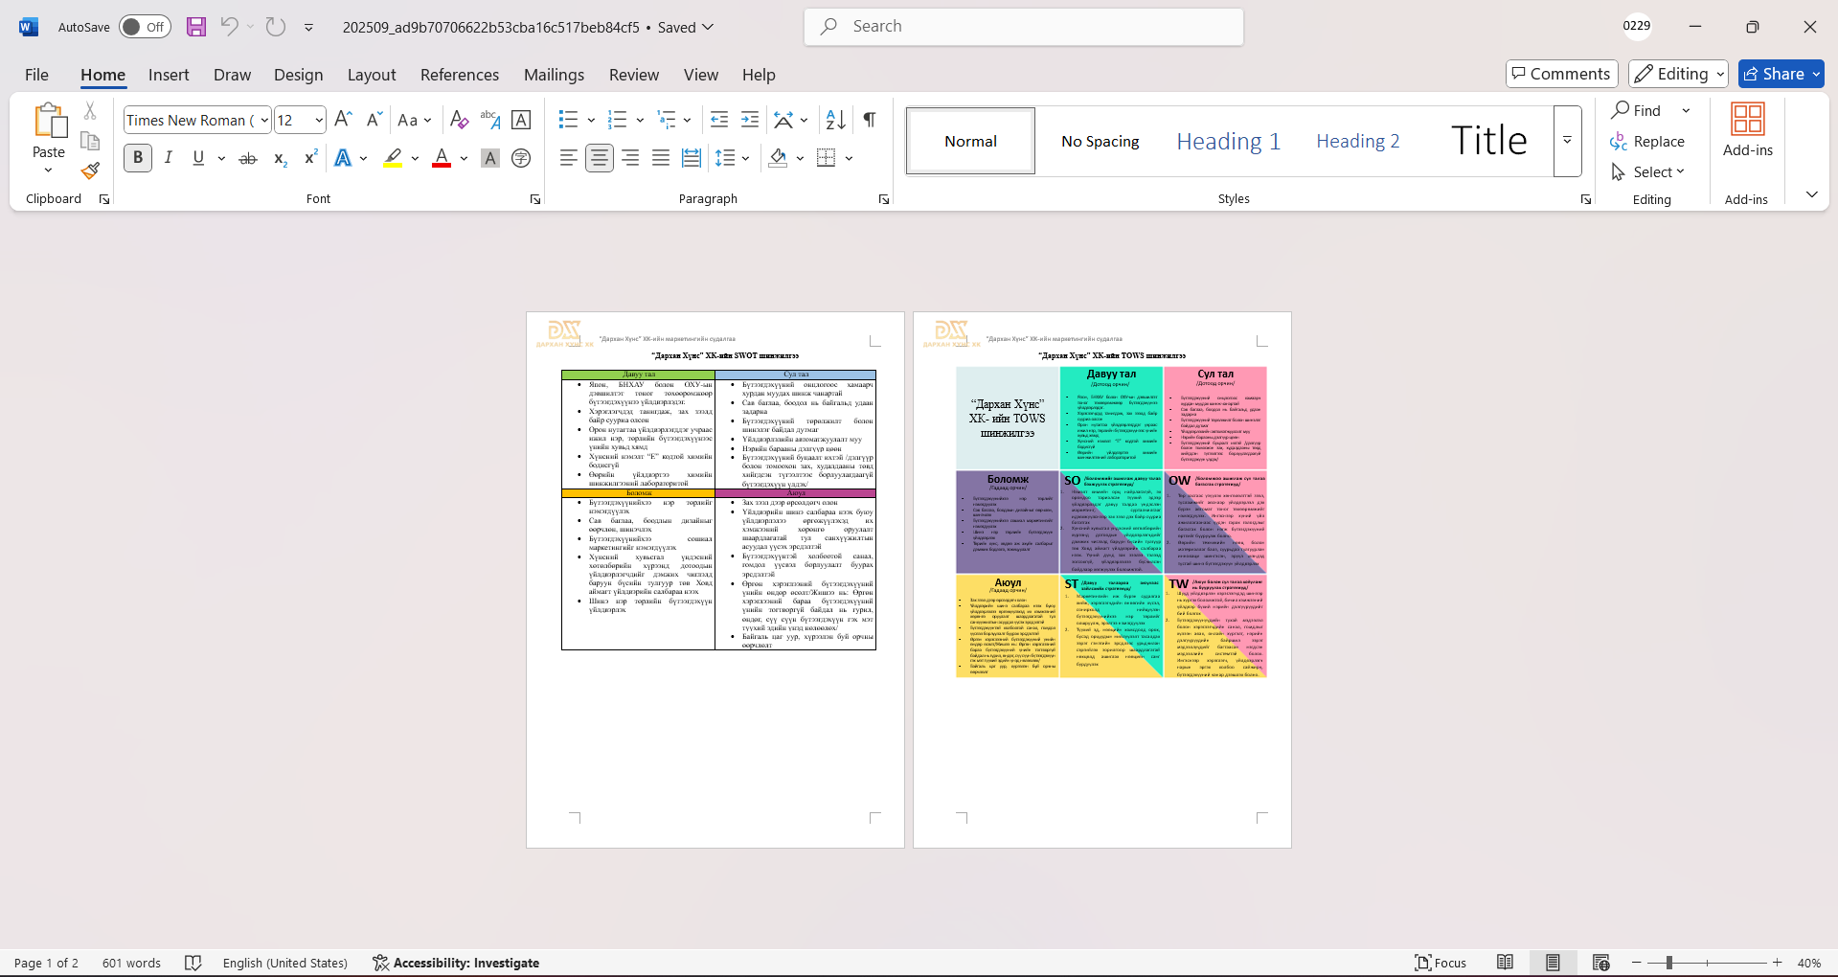
Task: Click the zoom slider handle
Action: tap(1668, 963)
